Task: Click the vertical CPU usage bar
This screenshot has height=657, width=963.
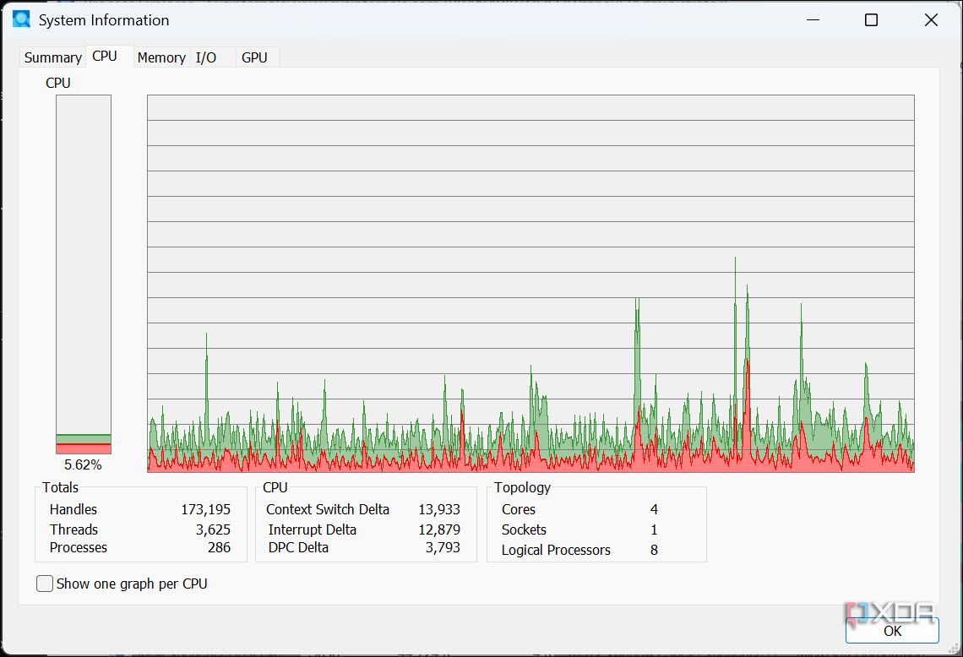Action: coord(84,274)
